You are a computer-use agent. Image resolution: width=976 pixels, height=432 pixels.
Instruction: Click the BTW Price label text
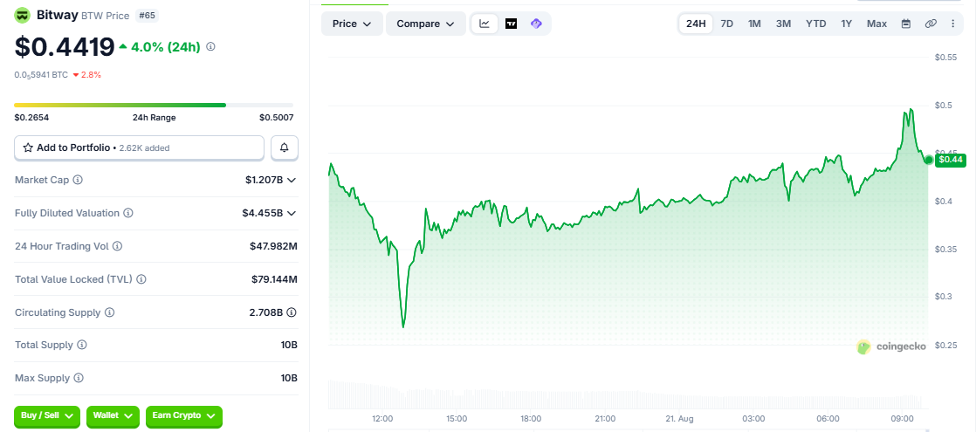pos(106,16)
